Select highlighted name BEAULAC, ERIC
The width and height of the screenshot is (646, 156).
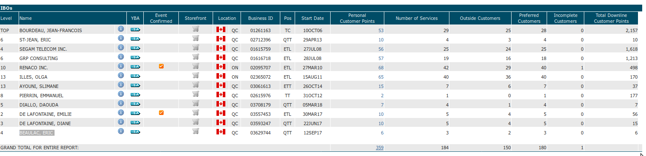pos(37,133)
